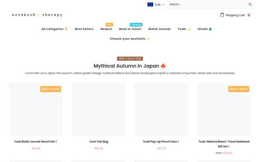Click the Cord Tote Bag product image

click(x=98, y=110)
